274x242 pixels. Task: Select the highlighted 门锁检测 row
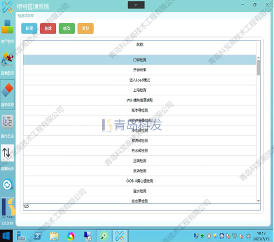click(x=140, y=60)
